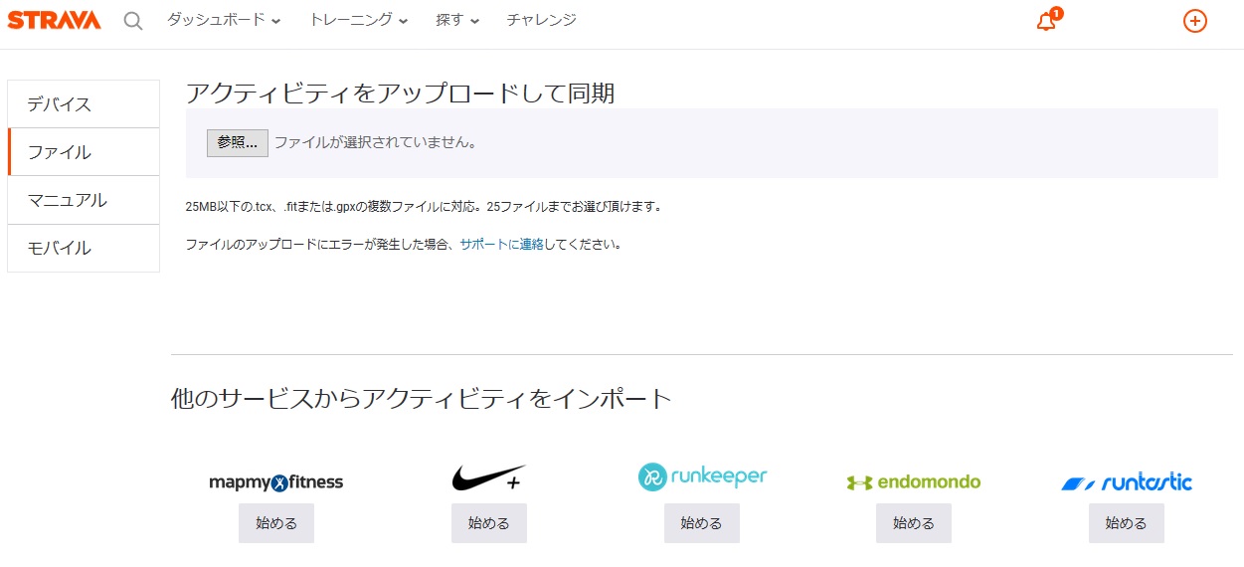Expand the 探す dropdown menu
This screenshot has width=1244, height=567.
457,20
